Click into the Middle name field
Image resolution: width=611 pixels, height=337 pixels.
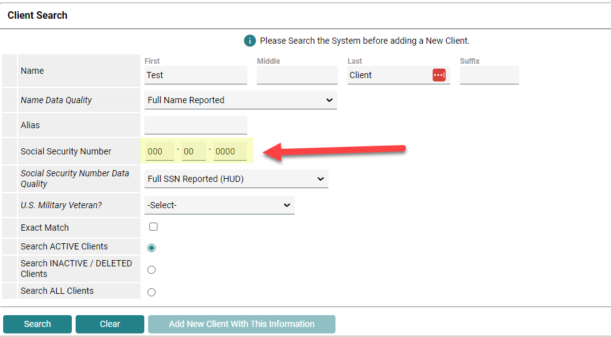point(297,75)
